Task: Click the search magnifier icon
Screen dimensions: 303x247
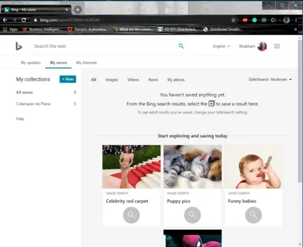Action: [181, 46]
